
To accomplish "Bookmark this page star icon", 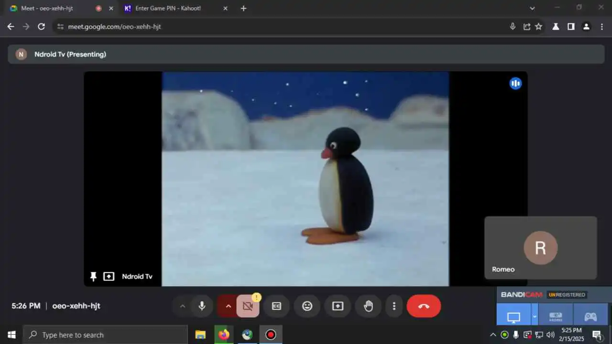I will [x=539, y=27].
